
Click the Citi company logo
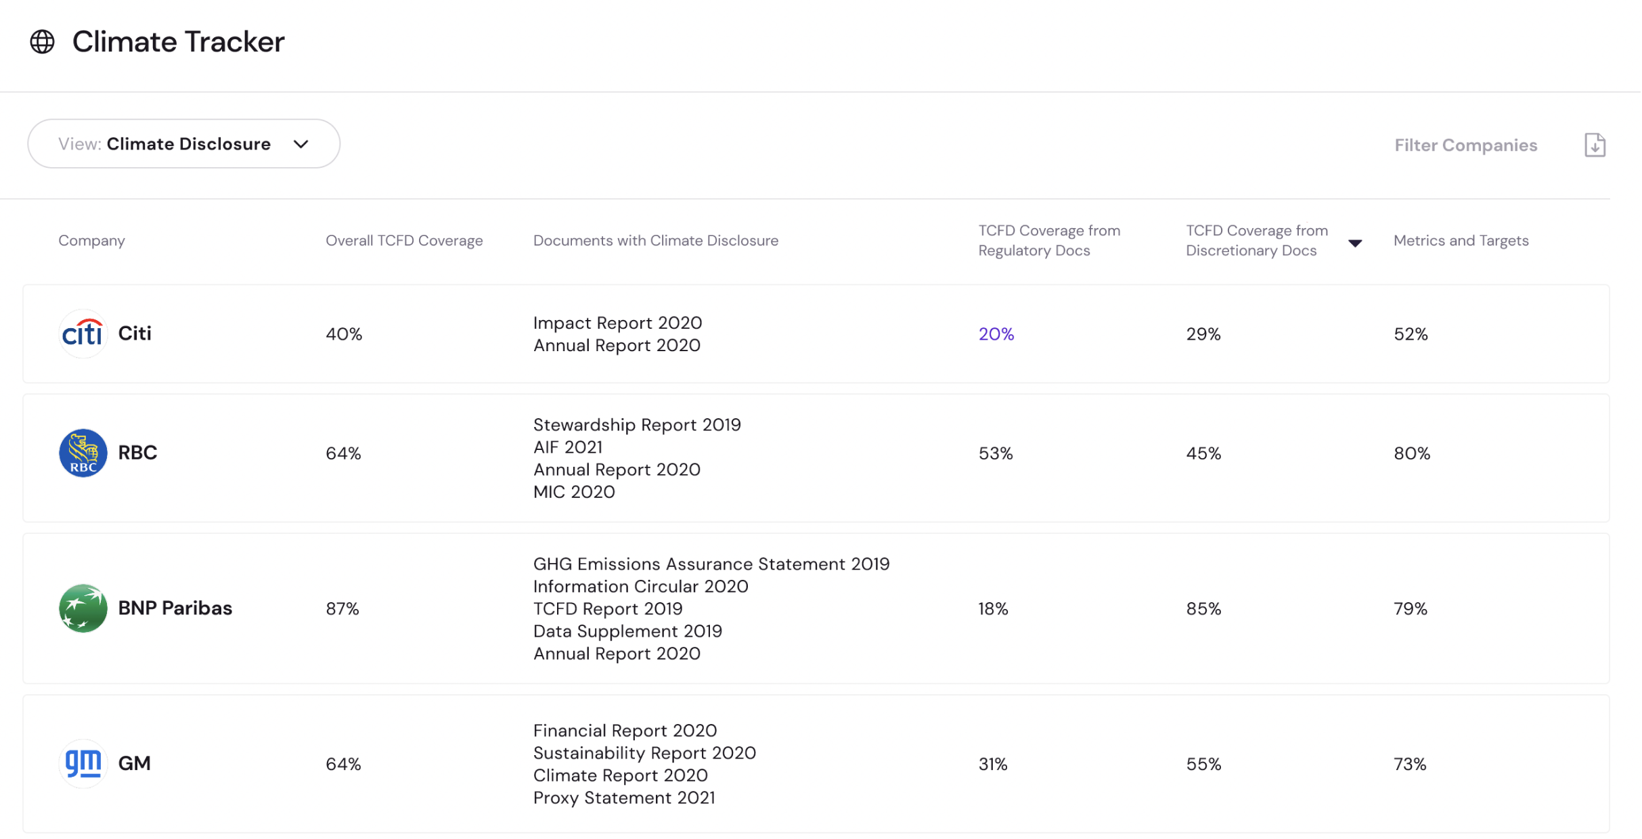click(x=83, y=334)
